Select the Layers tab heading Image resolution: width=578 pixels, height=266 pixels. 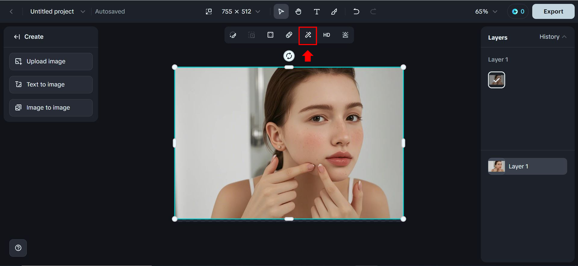click(x=498, y=37)
